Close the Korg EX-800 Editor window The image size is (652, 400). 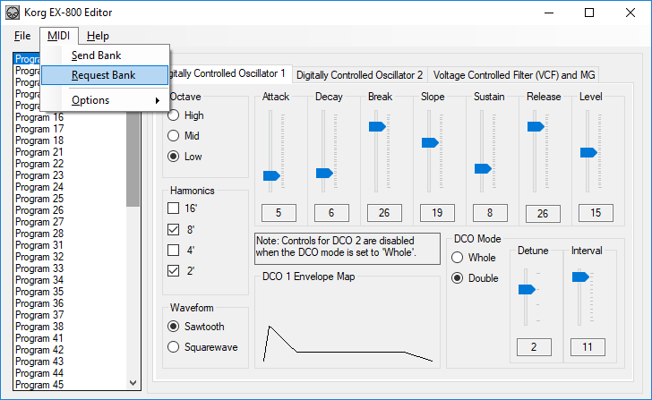pyautogui.click(x=631, y=13)
